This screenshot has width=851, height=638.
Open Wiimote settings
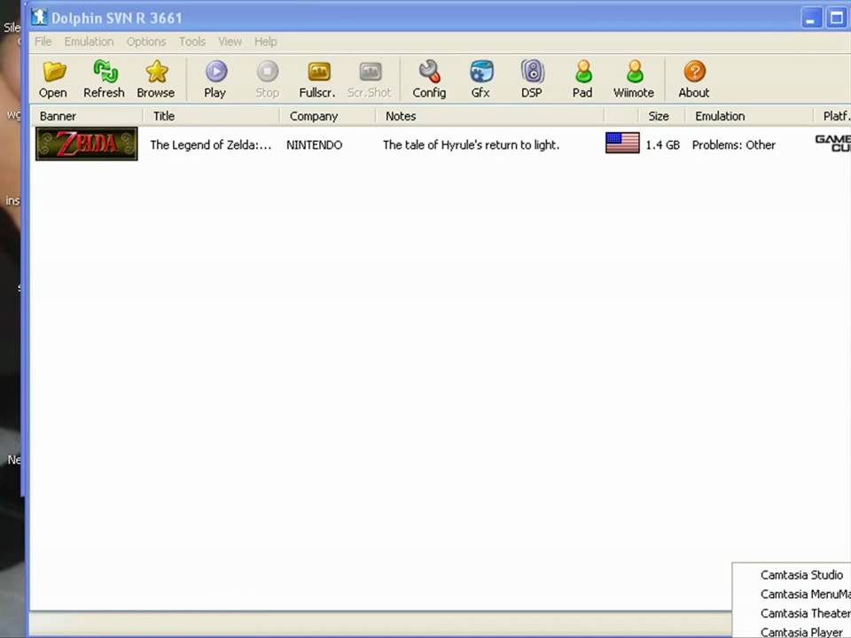[x=634, y=79]
